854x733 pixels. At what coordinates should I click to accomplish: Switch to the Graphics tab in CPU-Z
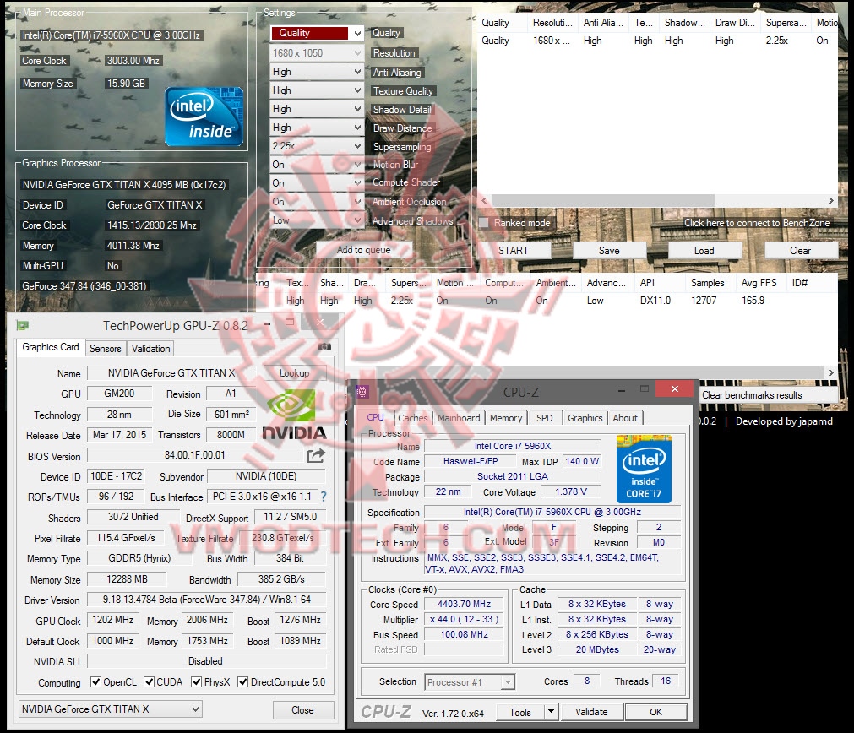[x=585, y=418]
